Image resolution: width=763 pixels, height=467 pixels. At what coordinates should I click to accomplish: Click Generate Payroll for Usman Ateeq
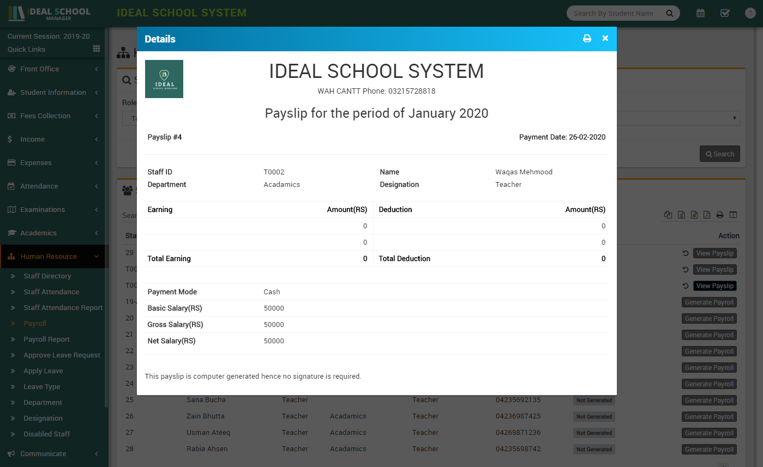pos(710,433)
